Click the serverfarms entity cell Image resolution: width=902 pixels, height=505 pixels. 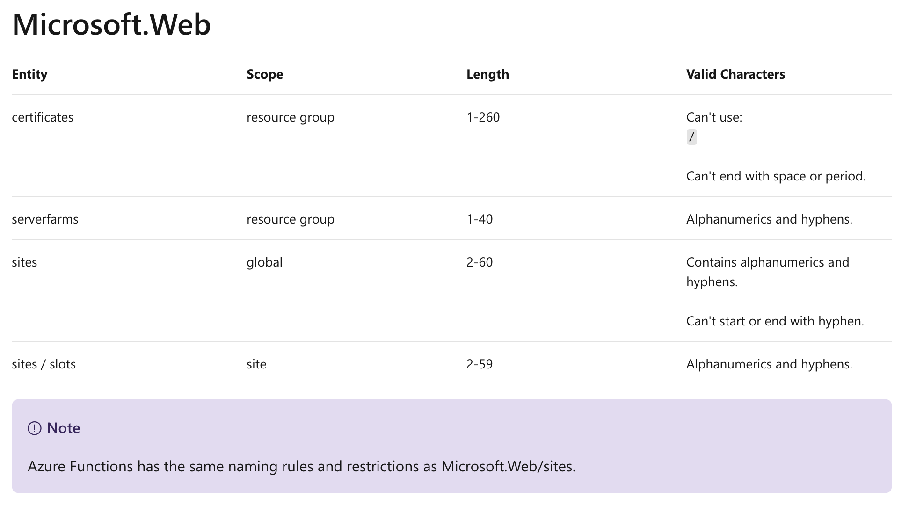(45, 219)
